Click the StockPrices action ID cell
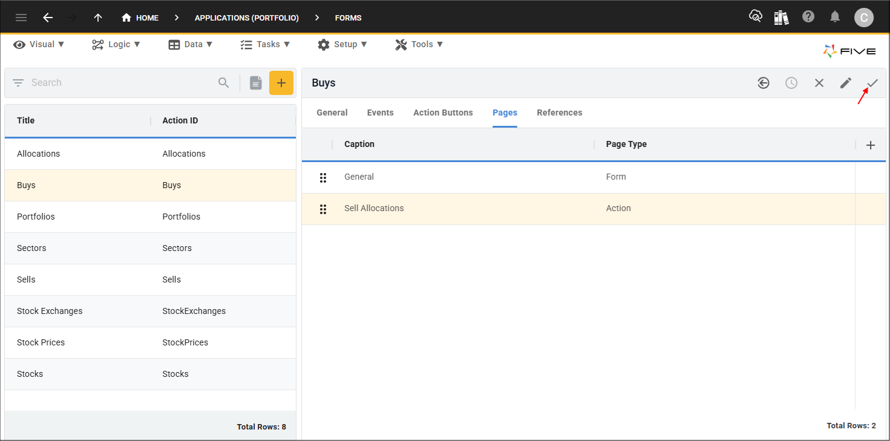The height and width of the screenshot is (441, 890). 185,342
